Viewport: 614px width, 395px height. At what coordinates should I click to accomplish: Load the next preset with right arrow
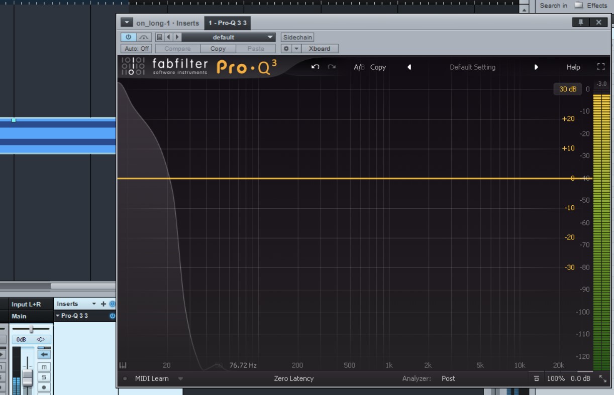coord(177,37)
